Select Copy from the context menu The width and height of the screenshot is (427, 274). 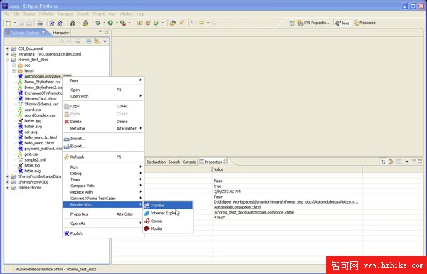103,106
